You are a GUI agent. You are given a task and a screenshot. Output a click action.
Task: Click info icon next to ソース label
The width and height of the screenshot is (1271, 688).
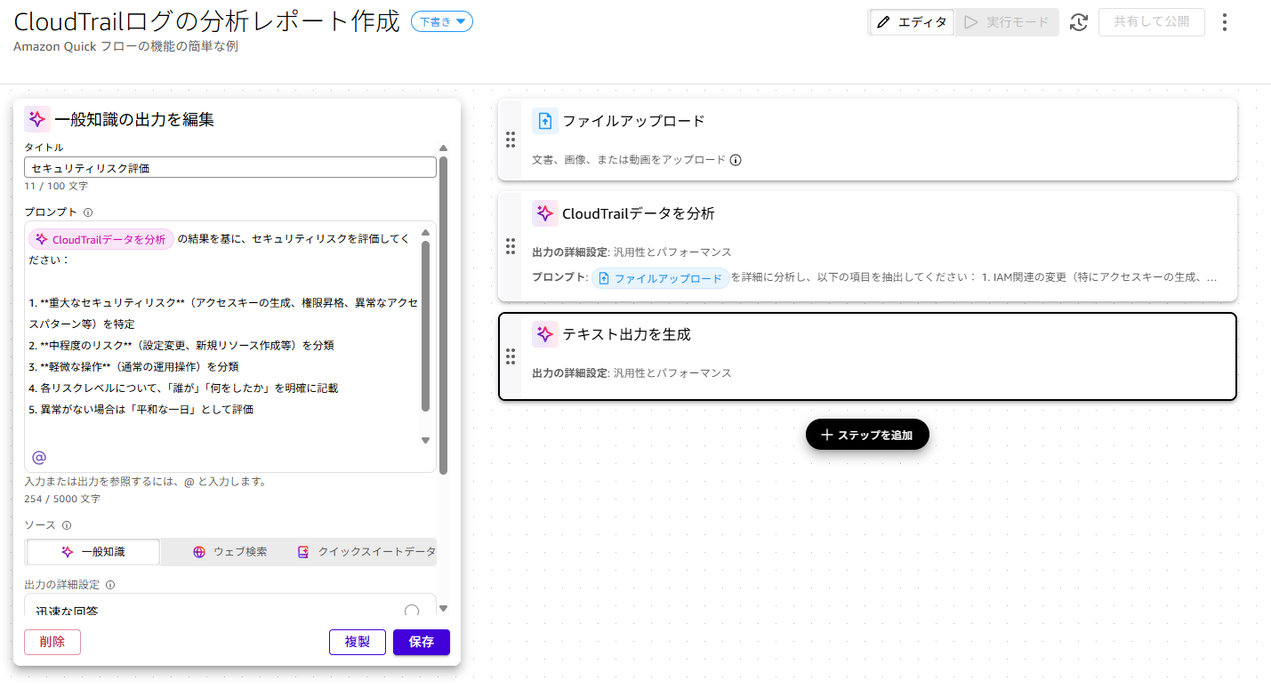[67, 525]
